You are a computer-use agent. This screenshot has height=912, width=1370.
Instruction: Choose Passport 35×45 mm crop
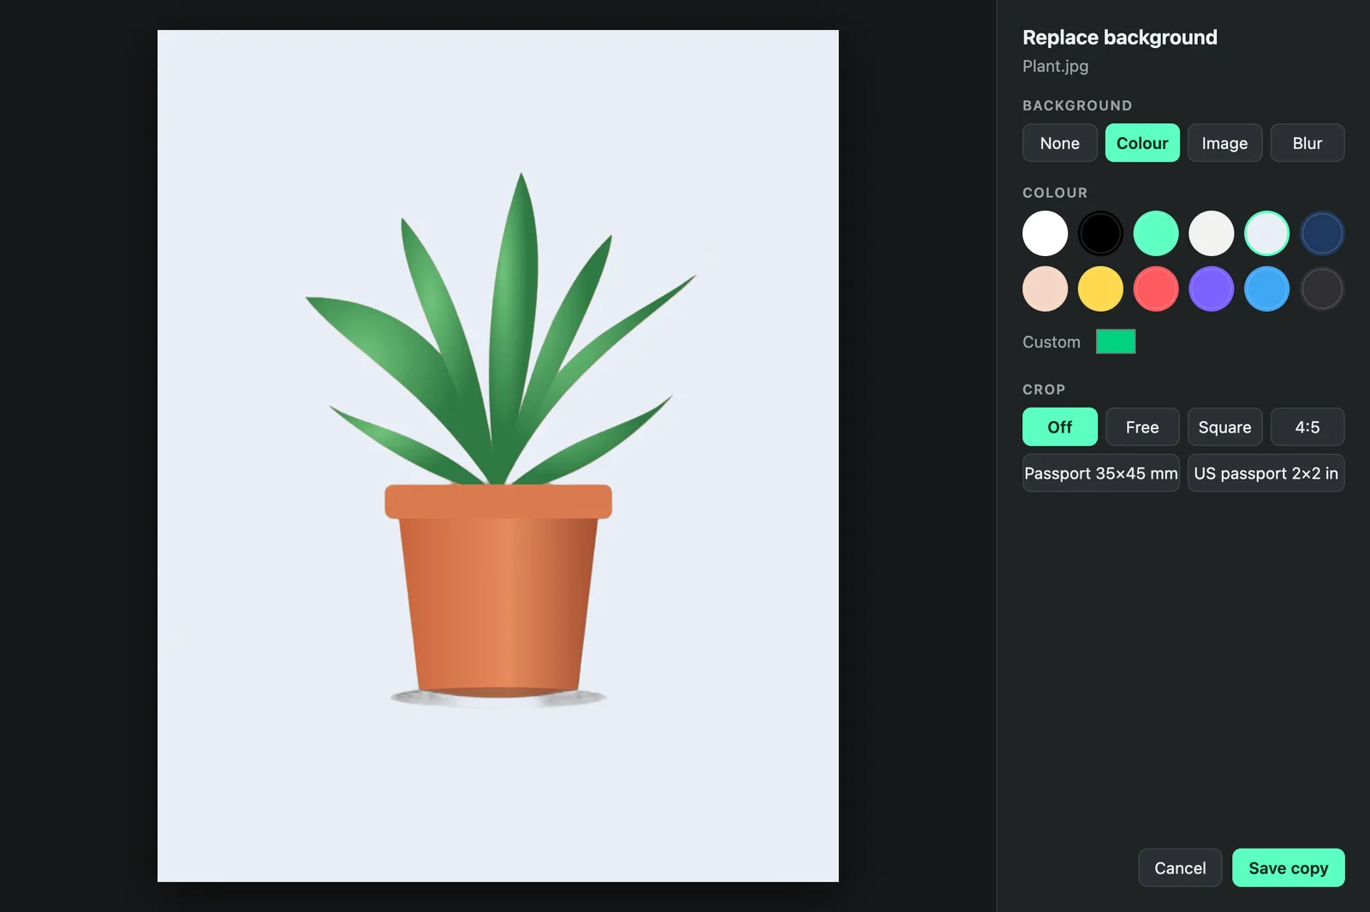[1101, 473]
